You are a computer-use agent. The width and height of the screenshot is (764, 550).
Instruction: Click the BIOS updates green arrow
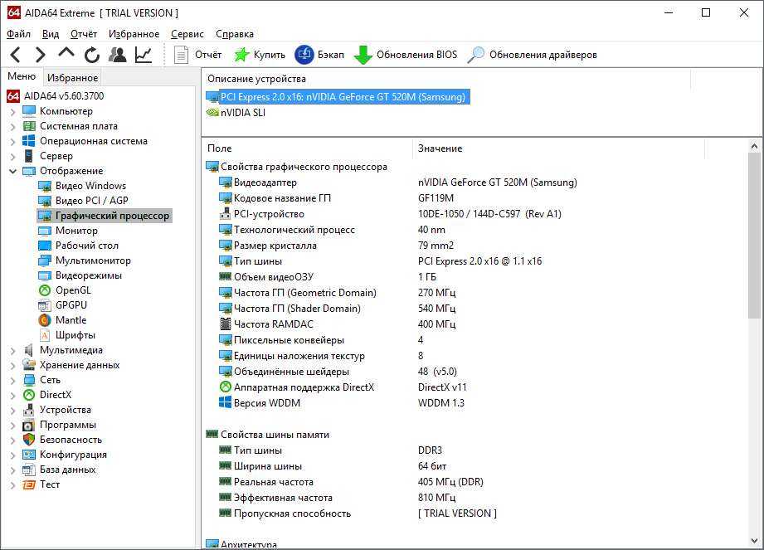click(363, 55)
